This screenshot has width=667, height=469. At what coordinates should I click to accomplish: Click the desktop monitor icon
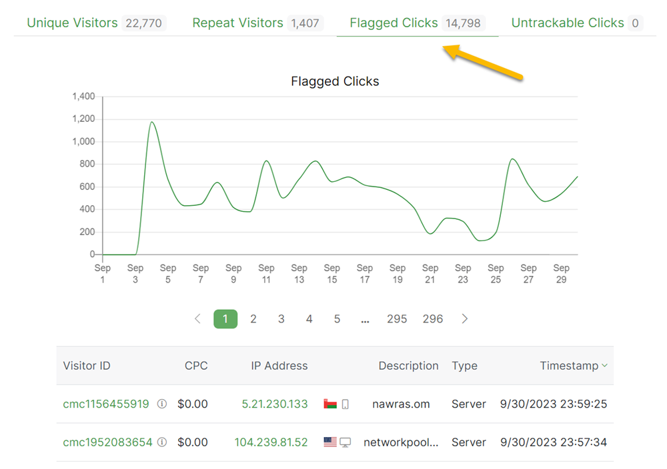345,442
